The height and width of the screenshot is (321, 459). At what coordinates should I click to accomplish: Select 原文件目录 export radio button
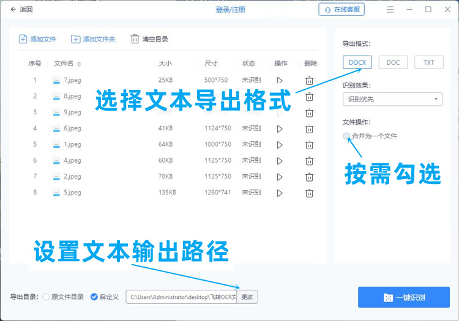[x=46, y=297]
